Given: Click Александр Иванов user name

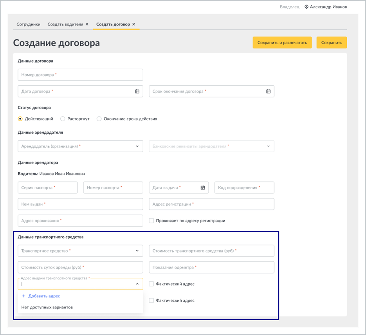Looking at the screenshot, I should pos(328,7).
